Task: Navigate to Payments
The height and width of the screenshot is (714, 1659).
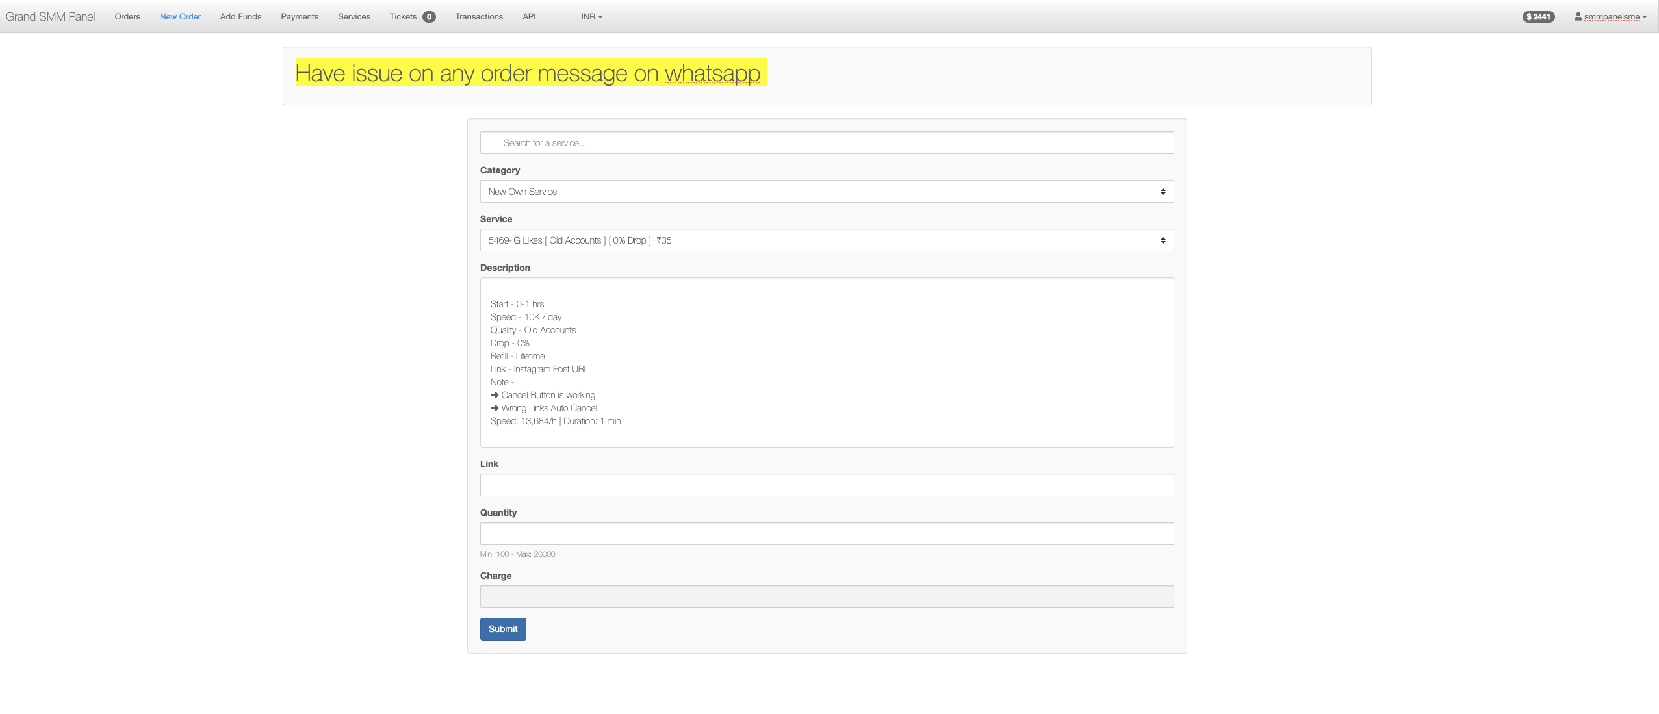Action: point(300,17)
